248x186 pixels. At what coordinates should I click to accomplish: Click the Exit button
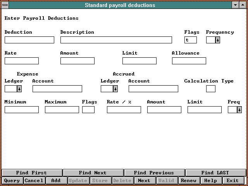click(232, 181)
